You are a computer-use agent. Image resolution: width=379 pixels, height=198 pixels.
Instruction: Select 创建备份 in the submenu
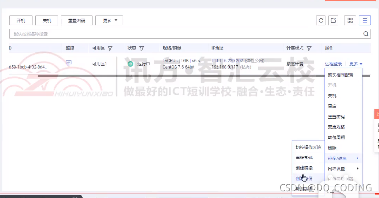pos(304,178)
